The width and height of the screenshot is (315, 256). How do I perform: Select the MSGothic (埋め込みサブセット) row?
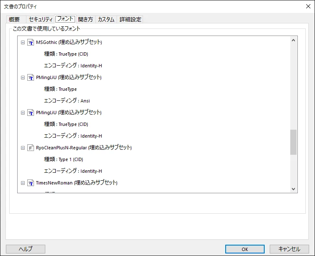(69, 42)
